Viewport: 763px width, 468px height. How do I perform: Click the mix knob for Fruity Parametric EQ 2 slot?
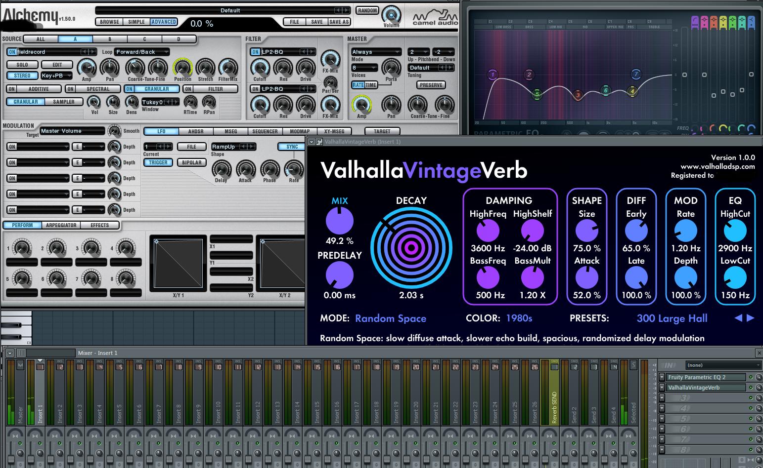point(759,377)
